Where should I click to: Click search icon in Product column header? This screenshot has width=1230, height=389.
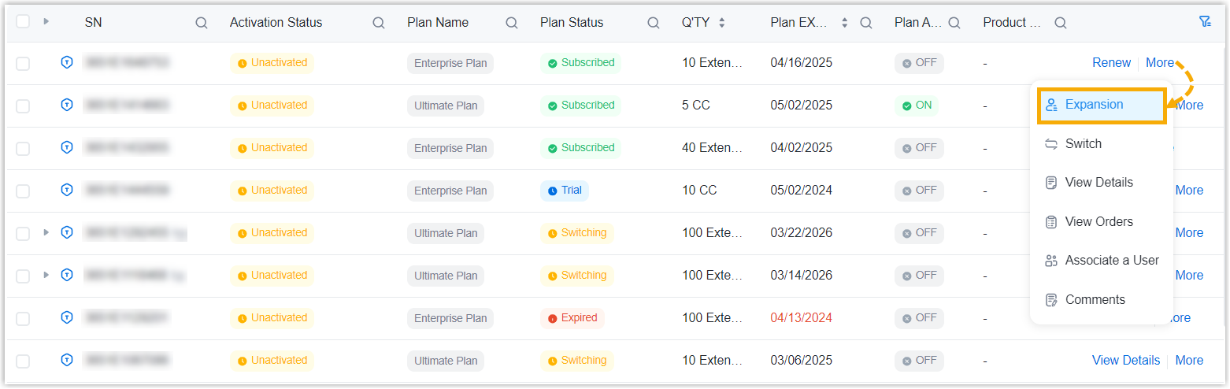point(1062,23)
